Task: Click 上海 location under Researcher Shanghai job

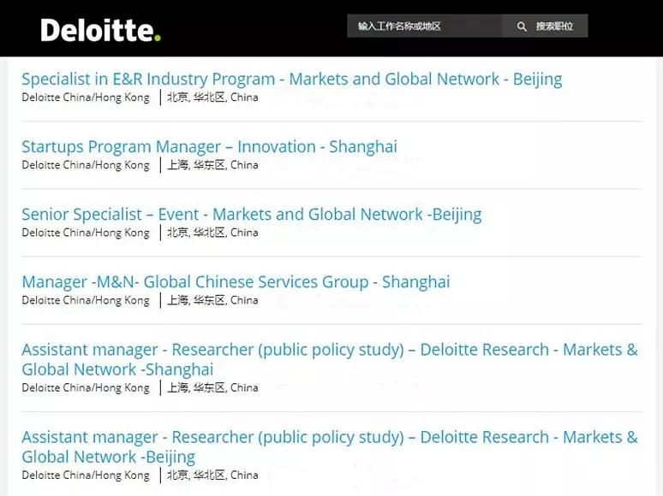Action: [x=177, y=387]
